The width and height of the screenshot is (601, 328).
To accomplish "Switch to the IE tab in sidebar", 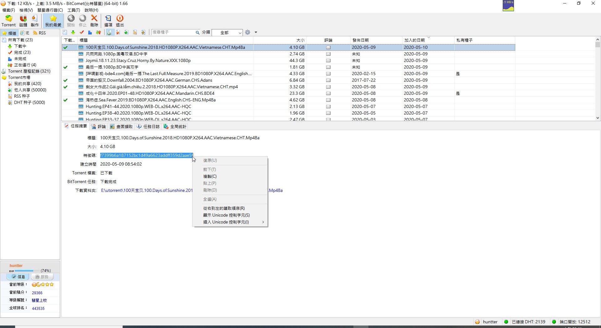I will click(25, 33).
